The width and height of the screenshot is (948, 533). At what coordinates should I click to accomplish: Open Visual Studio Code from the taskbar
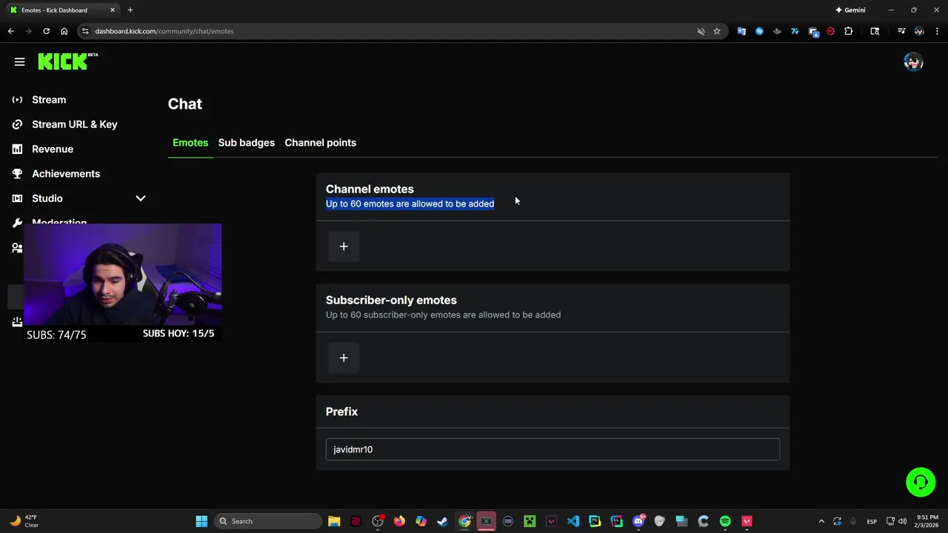point(573,521)
